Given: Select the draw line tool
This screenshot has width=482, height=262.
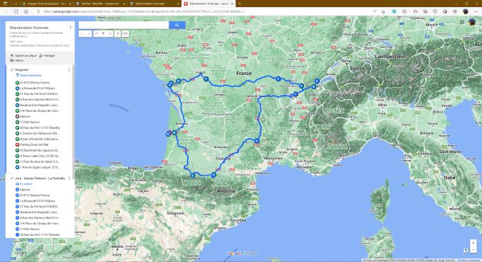Looking at the screenshot, I should [x=110, y=34].
